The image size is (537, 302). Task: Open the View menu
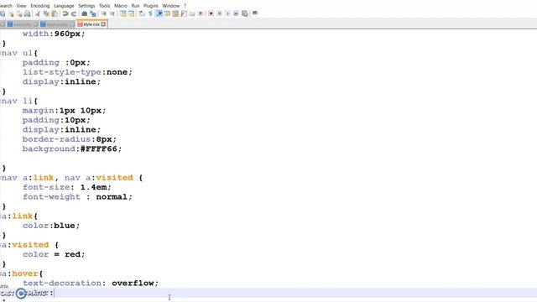pyautogui.click(x=21, y=6)
